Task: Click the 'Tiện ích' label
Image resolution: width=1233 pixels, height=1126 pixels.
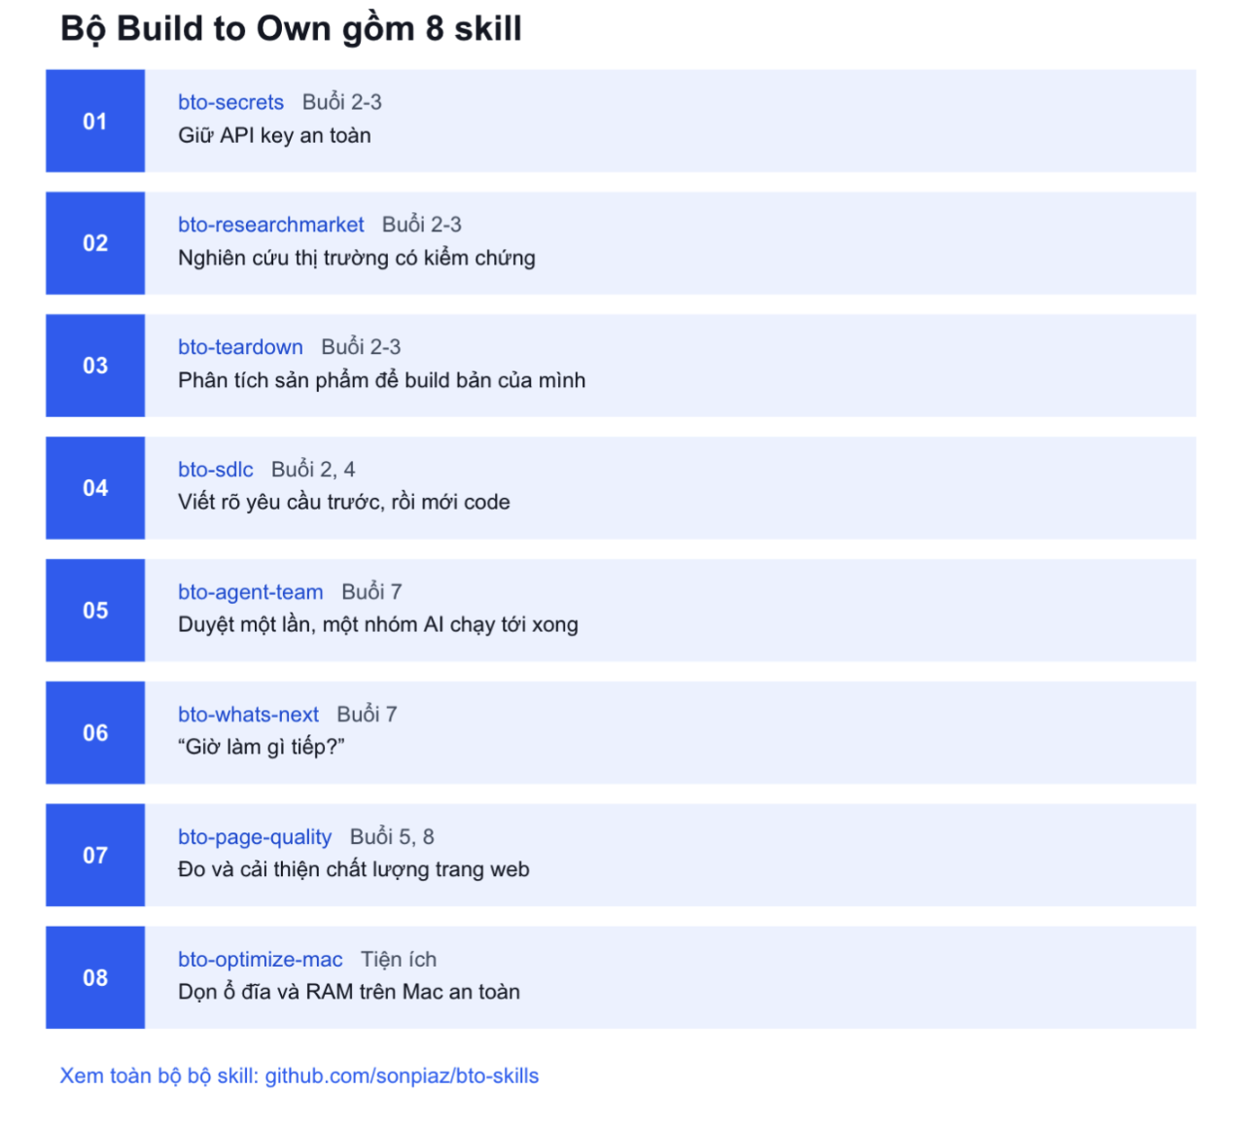Action: pyautogui.click(x=399, y=960)
